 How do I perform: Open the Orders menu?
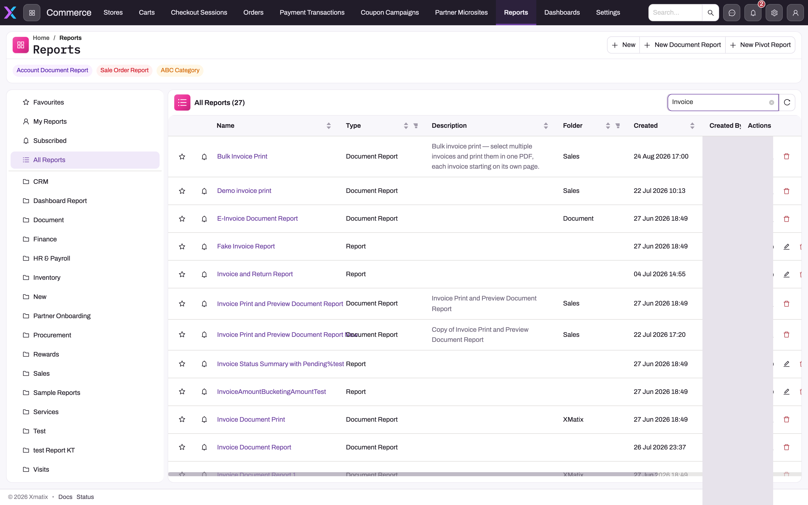254,13
